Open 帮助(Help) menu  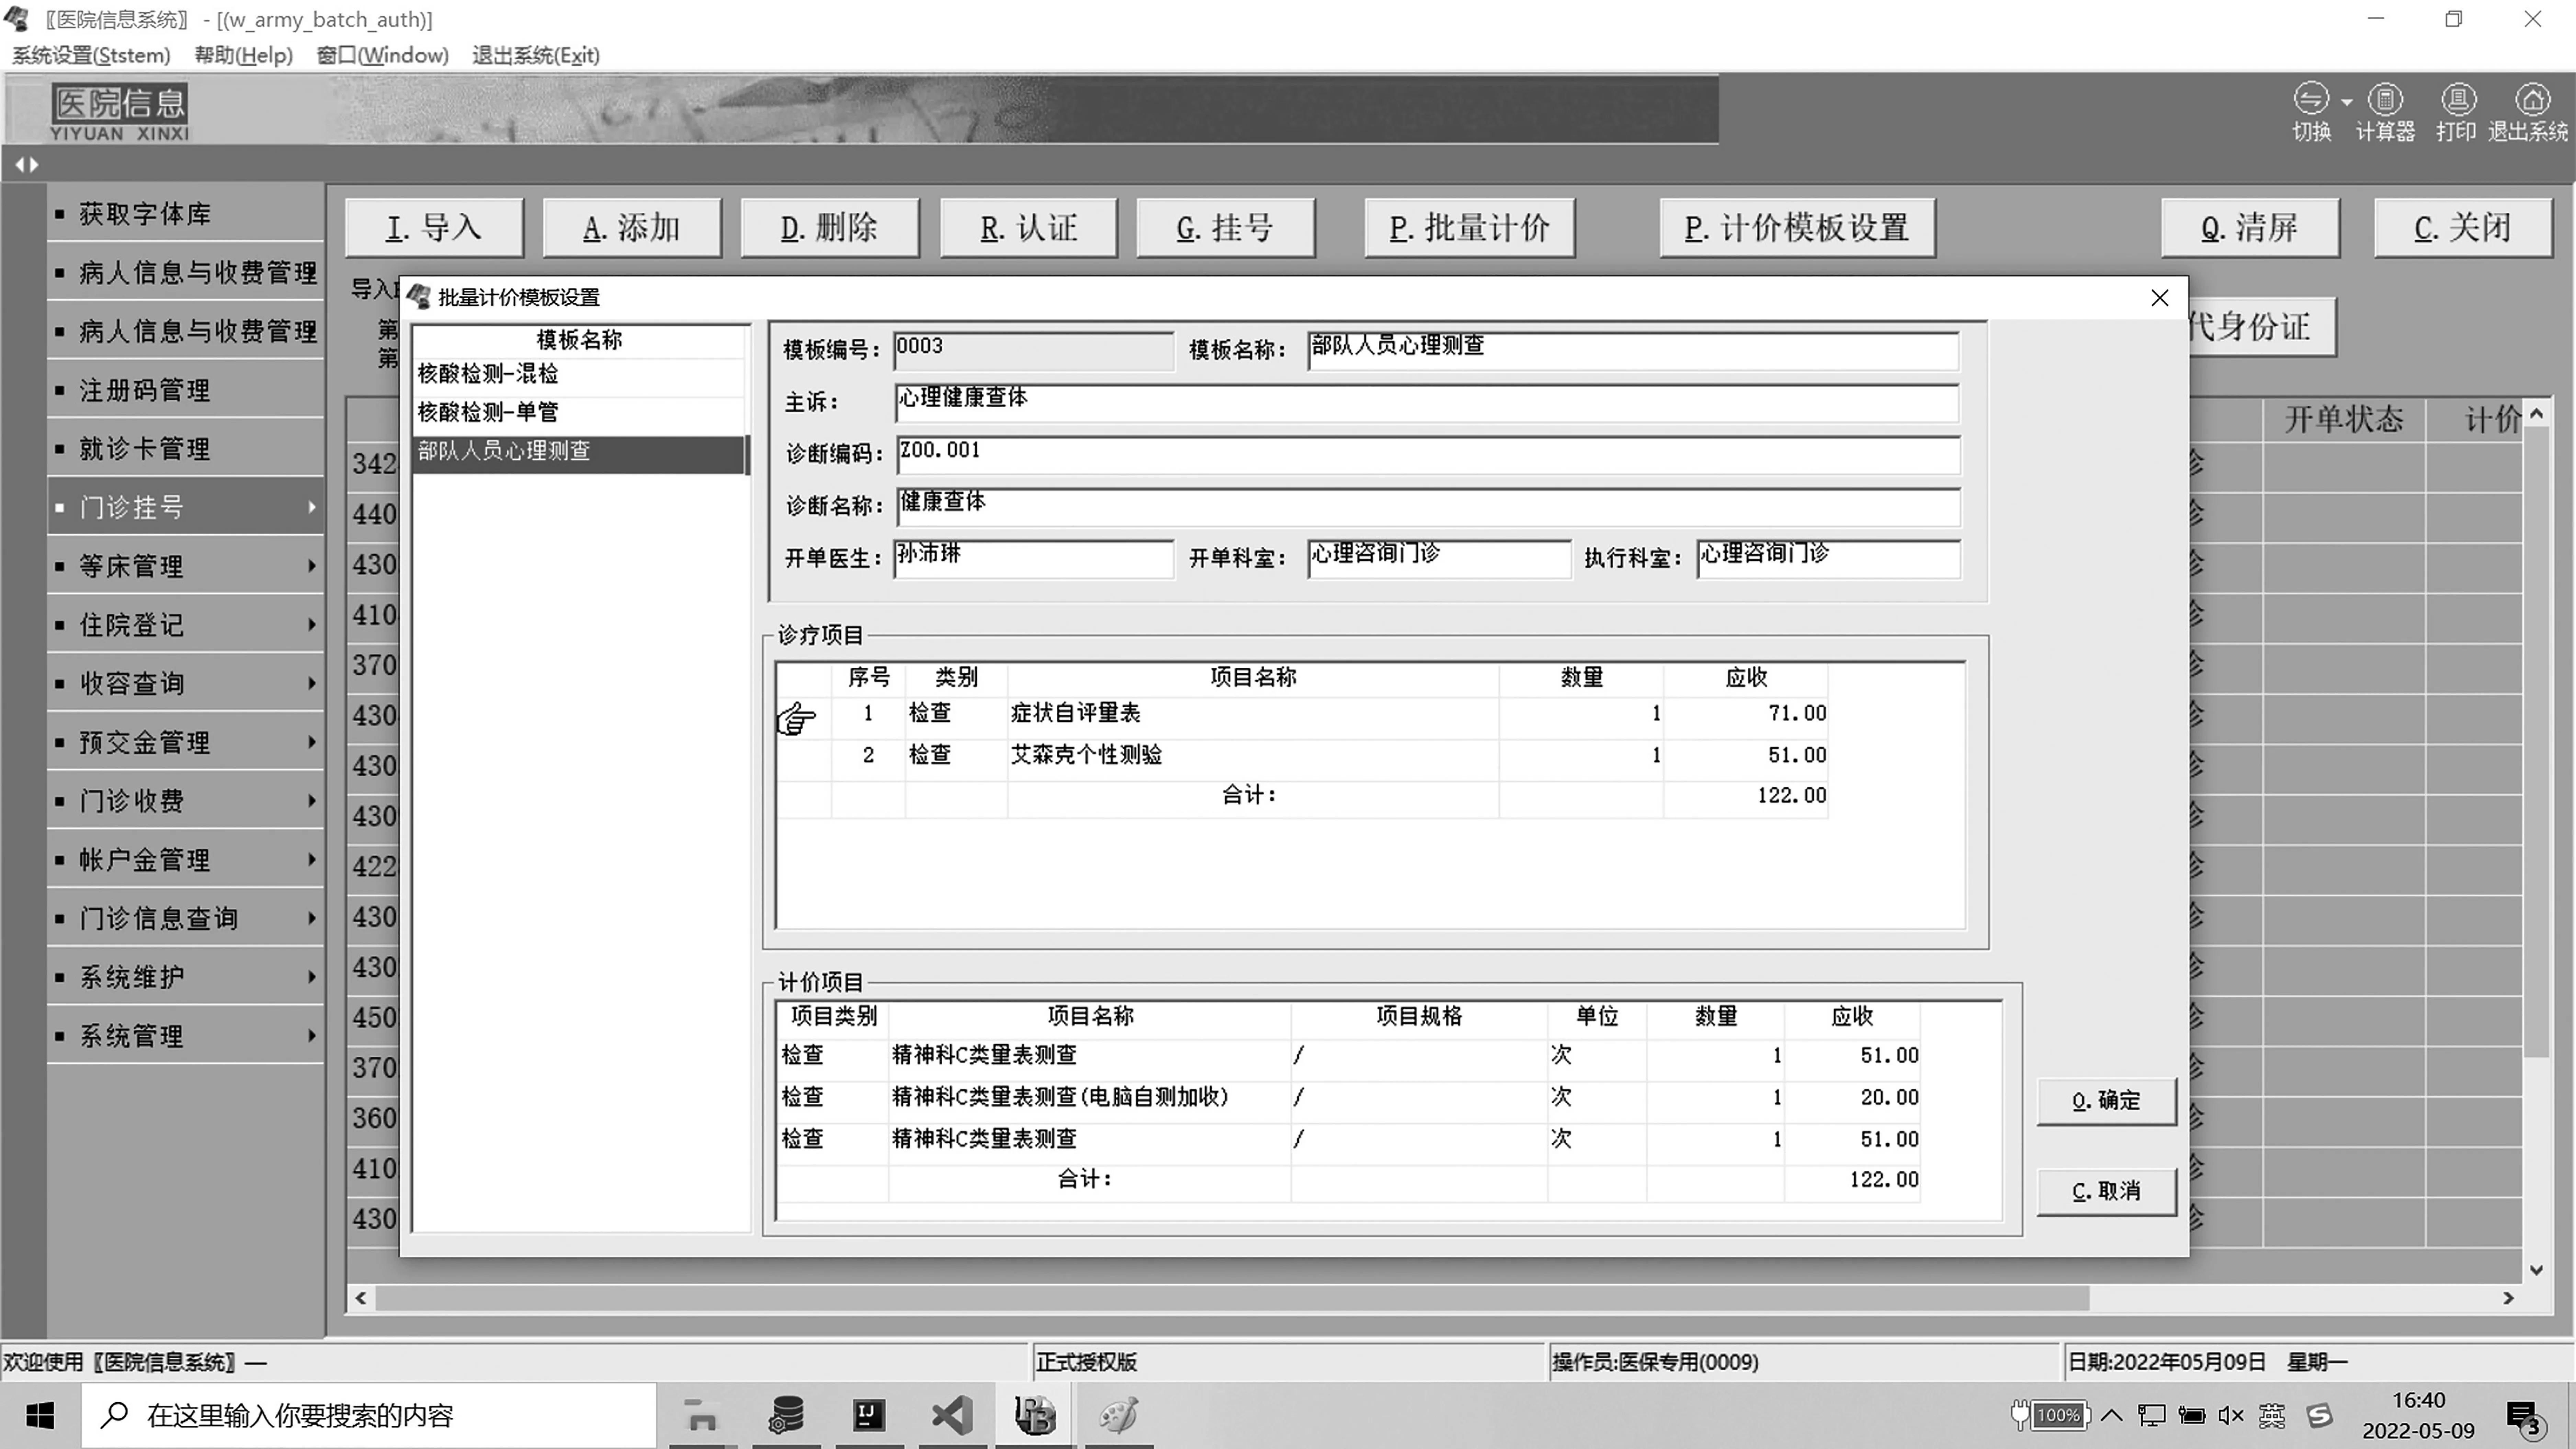244,55
